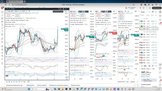162x91 pixels.
Task: Click the link drawings icon in the left toolbar
Action: click(2, 59)
